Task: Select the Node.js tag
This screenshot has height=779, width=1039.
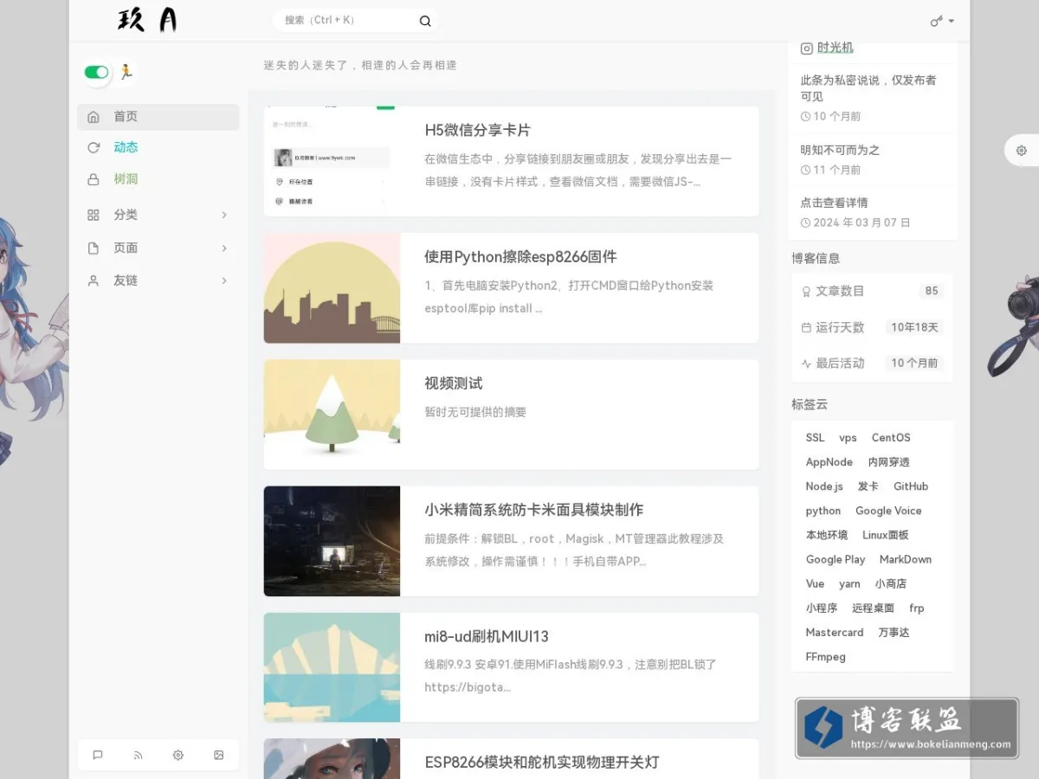Action: 824,486
